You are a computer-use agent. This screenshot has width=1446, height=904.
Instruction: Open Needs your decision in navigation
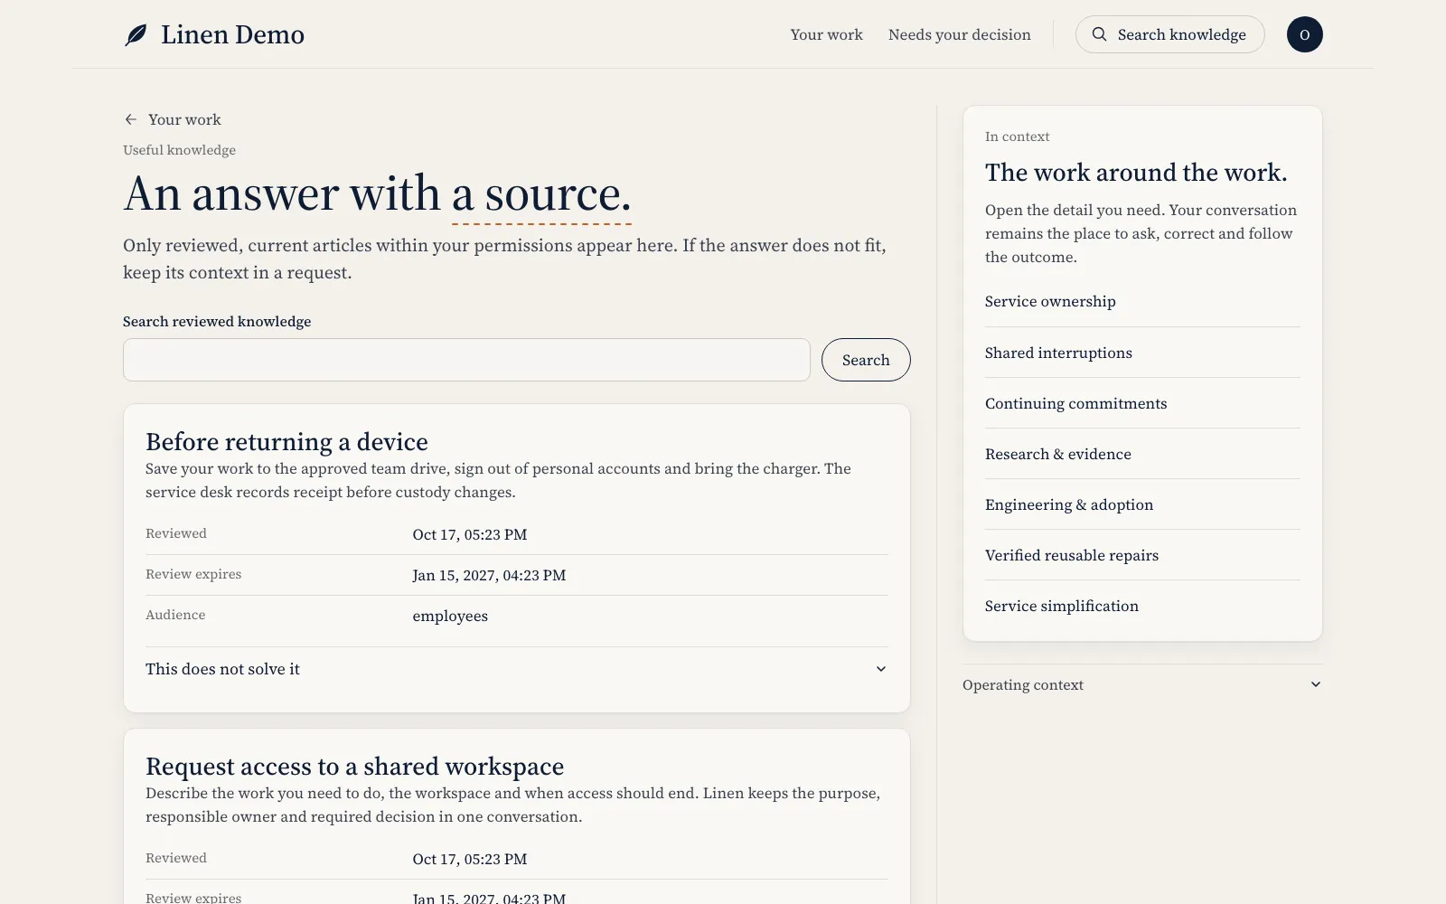(x=959, y=34)
